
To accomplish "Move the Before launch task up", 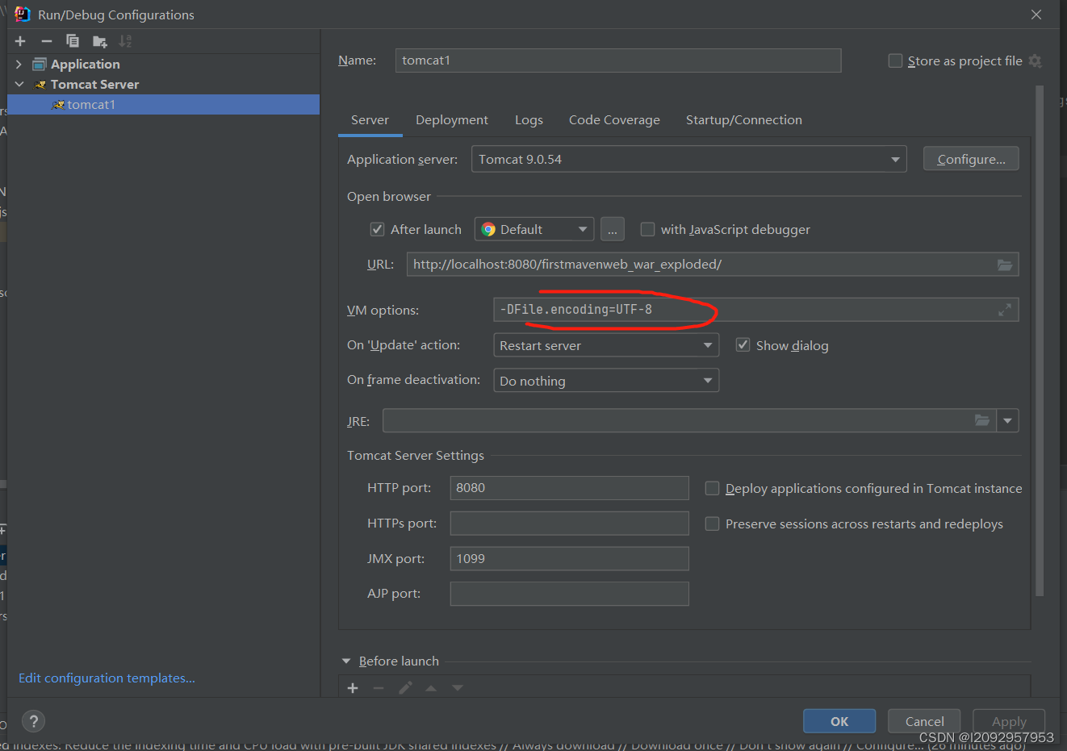I will pos(431,688).
